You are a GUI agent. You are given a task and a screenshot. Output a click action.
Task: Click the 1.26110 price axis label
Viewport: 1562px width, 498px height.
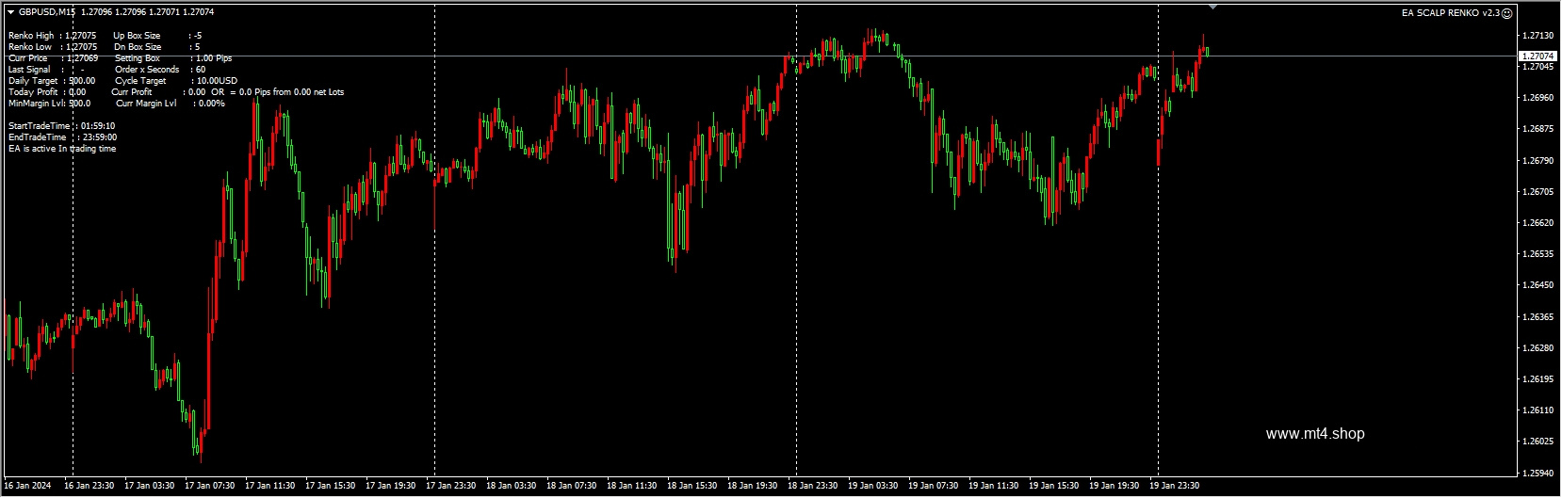tap(1538, 410)
